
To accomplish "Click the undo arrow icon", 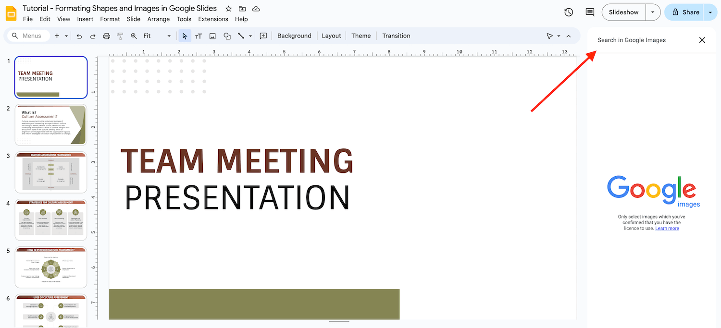I will point(79,36).
